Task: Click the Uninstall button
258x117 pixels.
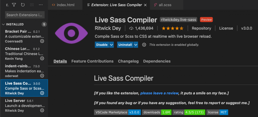Action: [x=125, y=45]
